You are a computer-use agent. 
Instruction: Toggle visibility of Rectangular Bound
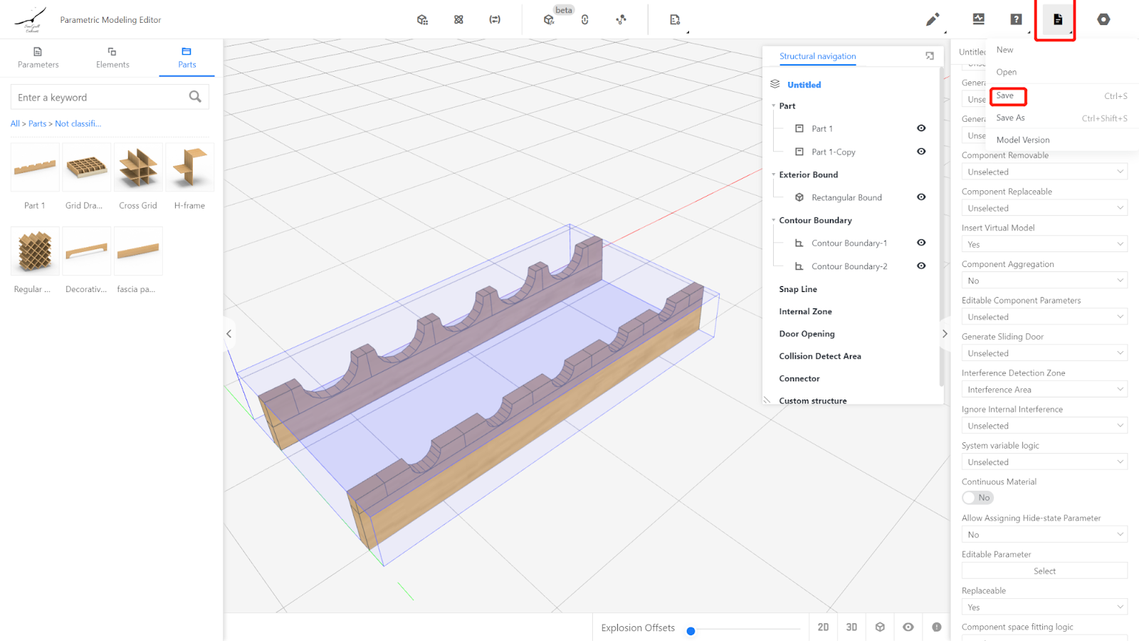pyautogui.click(x=921, y=197)
